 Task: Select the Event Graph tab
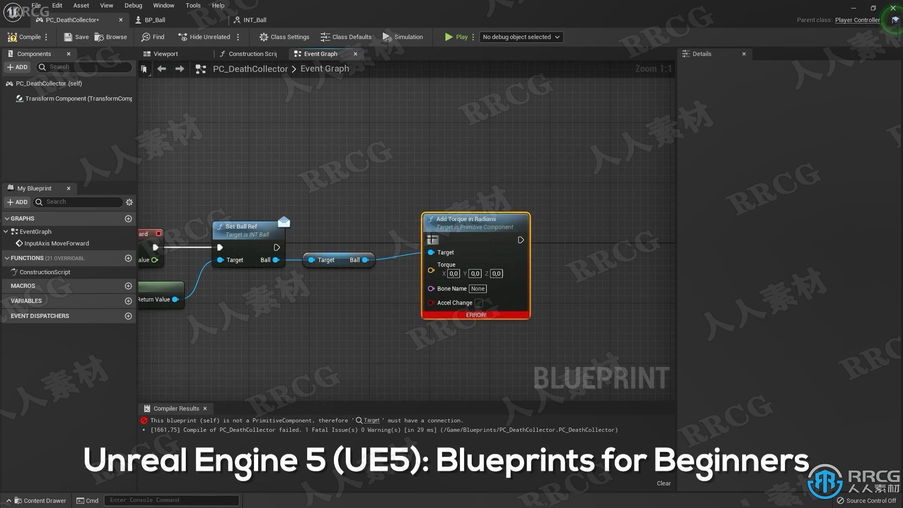coord(321,53)
